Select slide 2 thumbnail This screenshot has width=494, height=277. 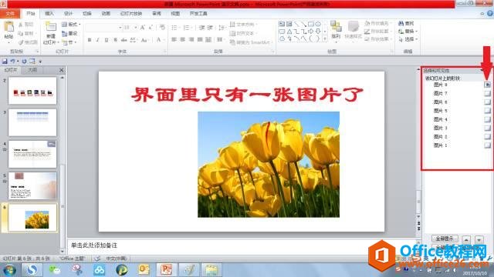[32, 91]
